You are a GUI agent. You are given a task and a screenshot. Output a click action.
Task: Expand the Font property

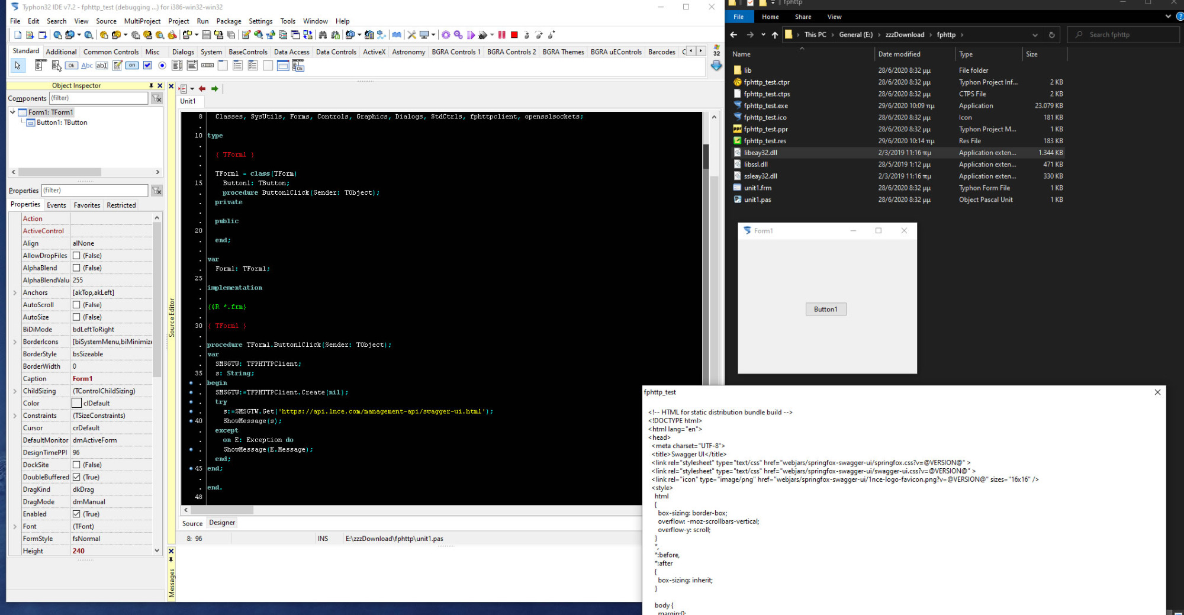pyautogui.click(x=15, y=526)
